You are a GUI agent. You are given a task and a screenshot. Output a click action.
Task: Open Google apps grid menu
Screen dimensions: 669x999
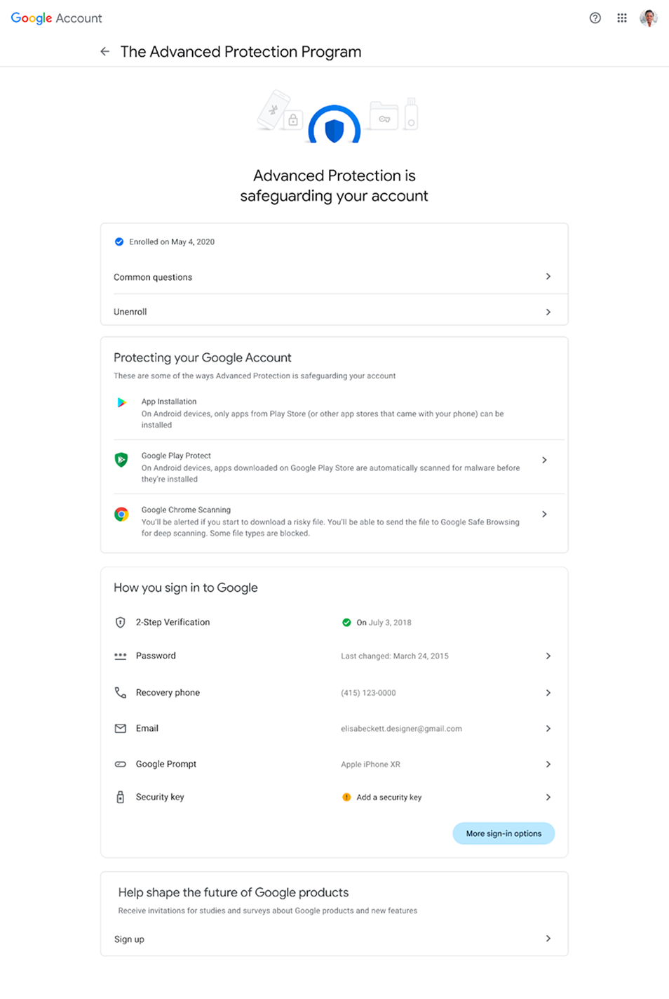click(x=621, y=18)
